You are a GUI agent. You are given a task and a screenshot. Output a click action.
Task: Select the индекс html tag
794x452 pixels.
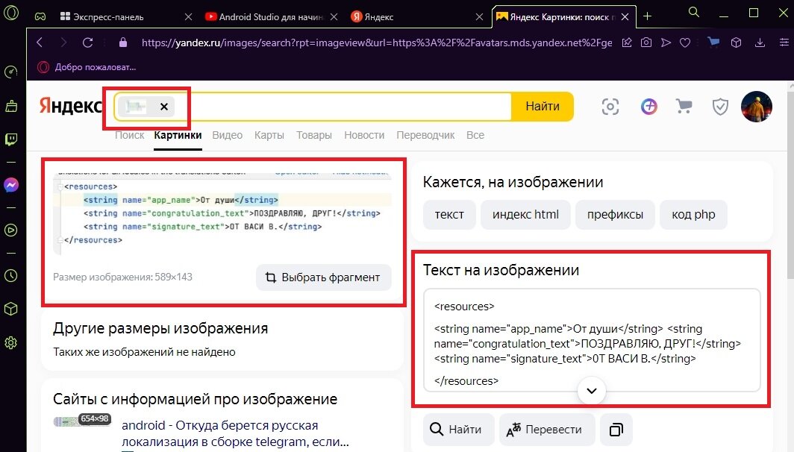pos(525,215)
